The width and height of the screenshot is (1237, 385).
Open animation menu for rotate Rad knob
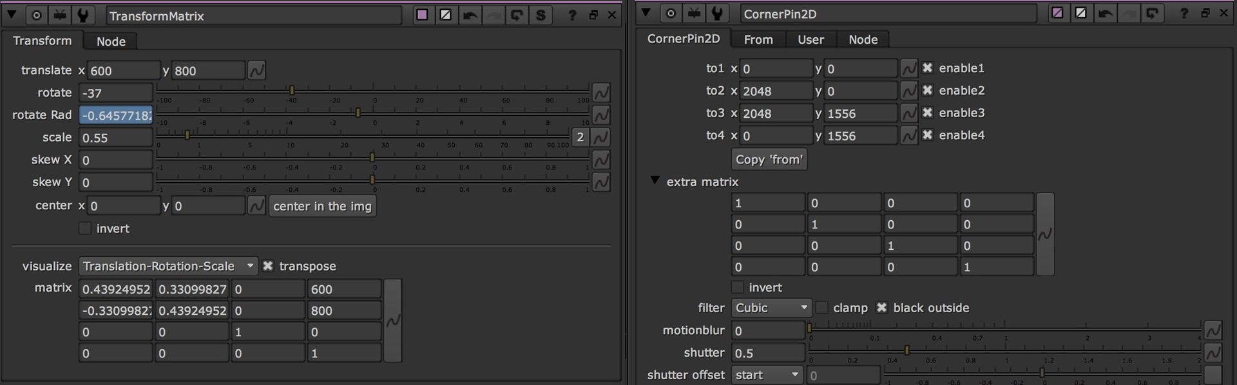click(x=601, y=115)
